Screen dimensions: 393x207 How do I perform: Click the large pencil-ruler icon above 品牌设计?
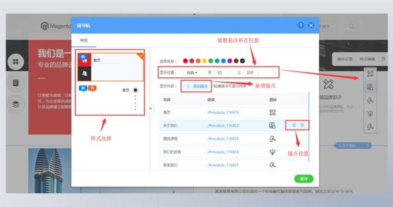coord(329,84)
